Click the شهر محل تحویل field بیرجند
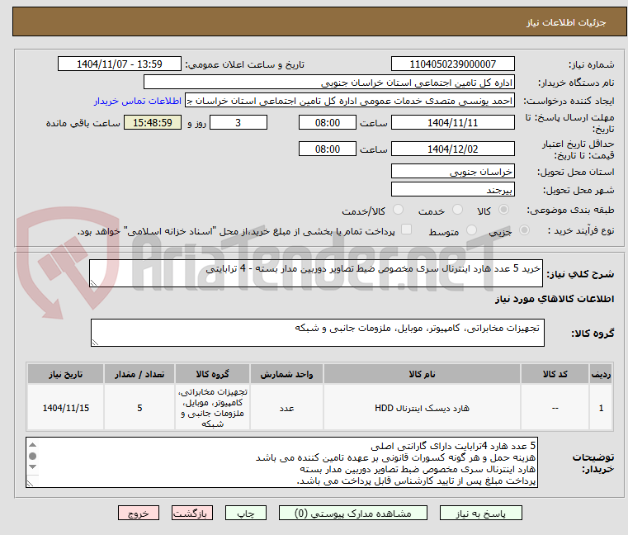This screenshot has width=628, height=535. (452, 189)
